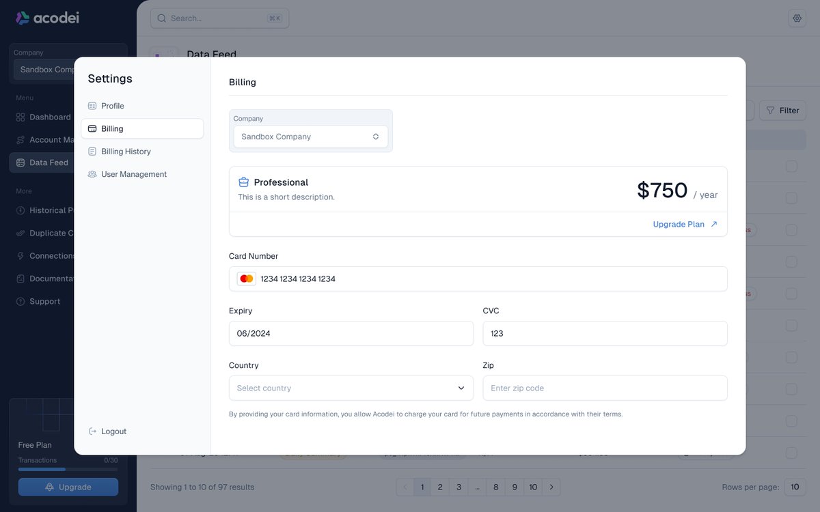The width and height of the screenshot is (820, 512).
Task: Go to page 8 of results
Action: pyautogui.click(x=496, y=487)
